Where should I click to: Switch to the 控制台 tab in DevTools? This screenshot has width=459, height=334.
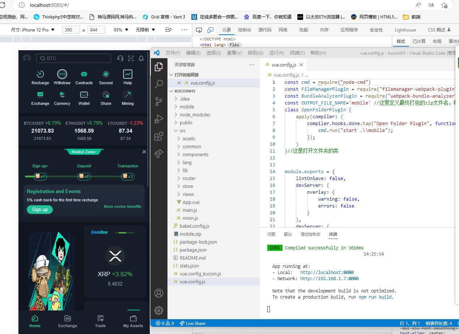[x=245, y=30]
